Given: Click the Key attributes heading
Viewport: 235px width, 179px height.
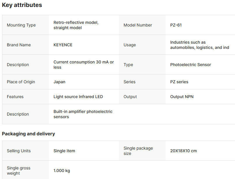Looking at the screenshot, I should pos(22,5).
